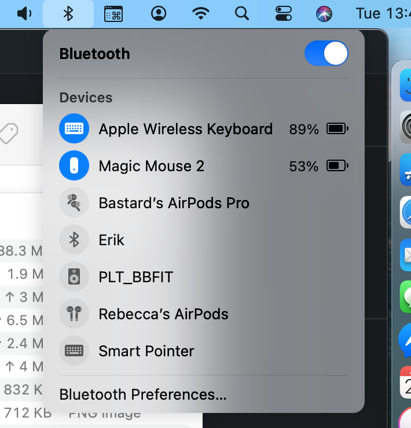Open the keyboard viewer menu bar icon
This screenshot has width=411, height=428.
click(113, 14)
